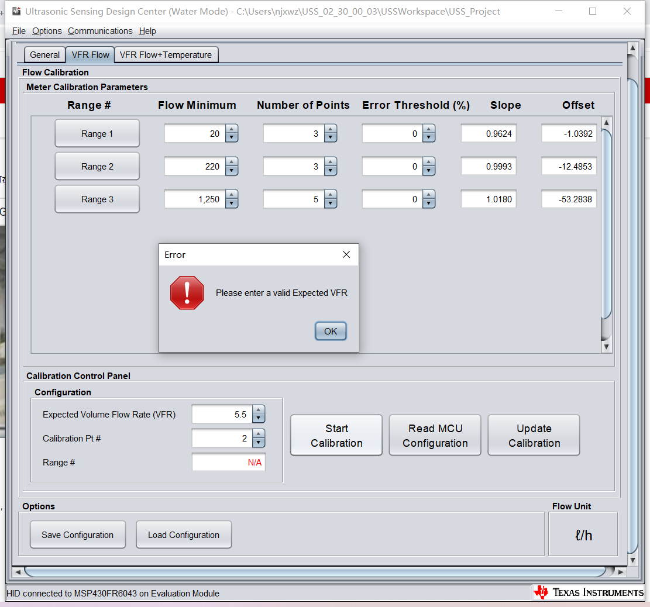Click Range 1 Flow Minimum field showing 20
650x607 pixels.
click(x=195, y=133)
